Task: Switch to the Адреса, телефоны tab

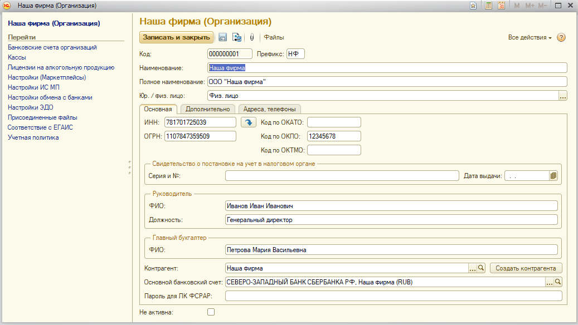Action: point(269,109)
